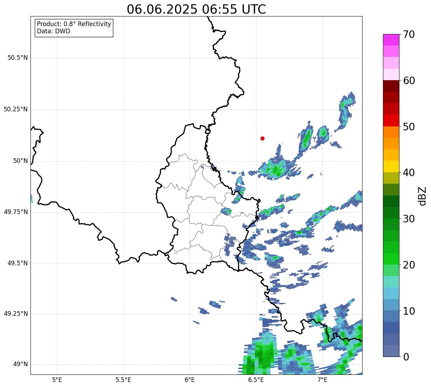Viewport: 431px width, 387px height.
Task: Click the Data: DWD text
Action: click(53, 31)
